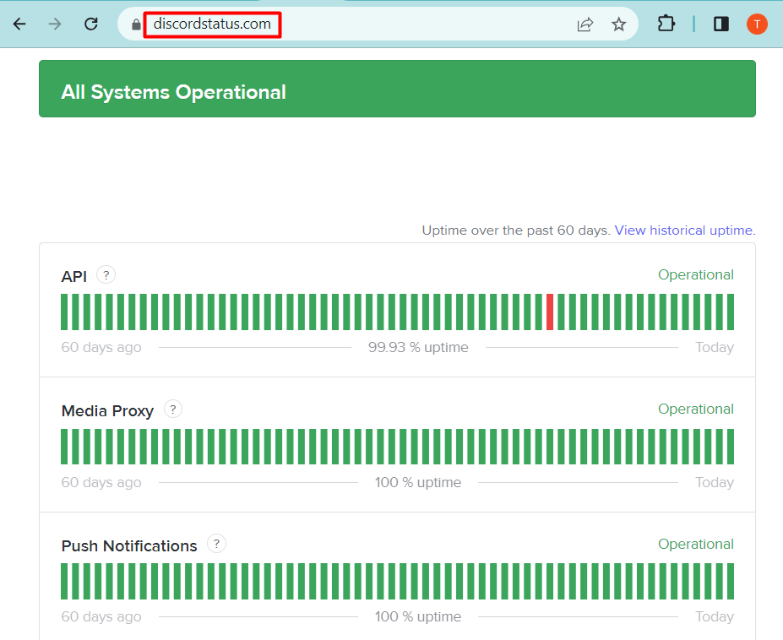The image size is (783, 640).
Task: View site information lock icon
Action: [x=136, y=24]
